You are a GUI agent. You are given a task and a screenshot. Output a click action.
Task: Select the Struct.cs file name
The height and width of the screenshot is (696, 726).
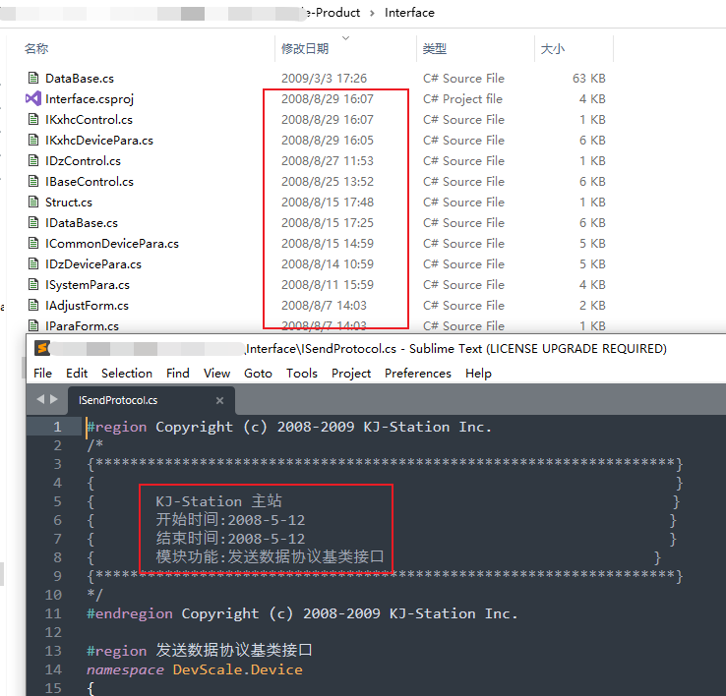(69, 203)
